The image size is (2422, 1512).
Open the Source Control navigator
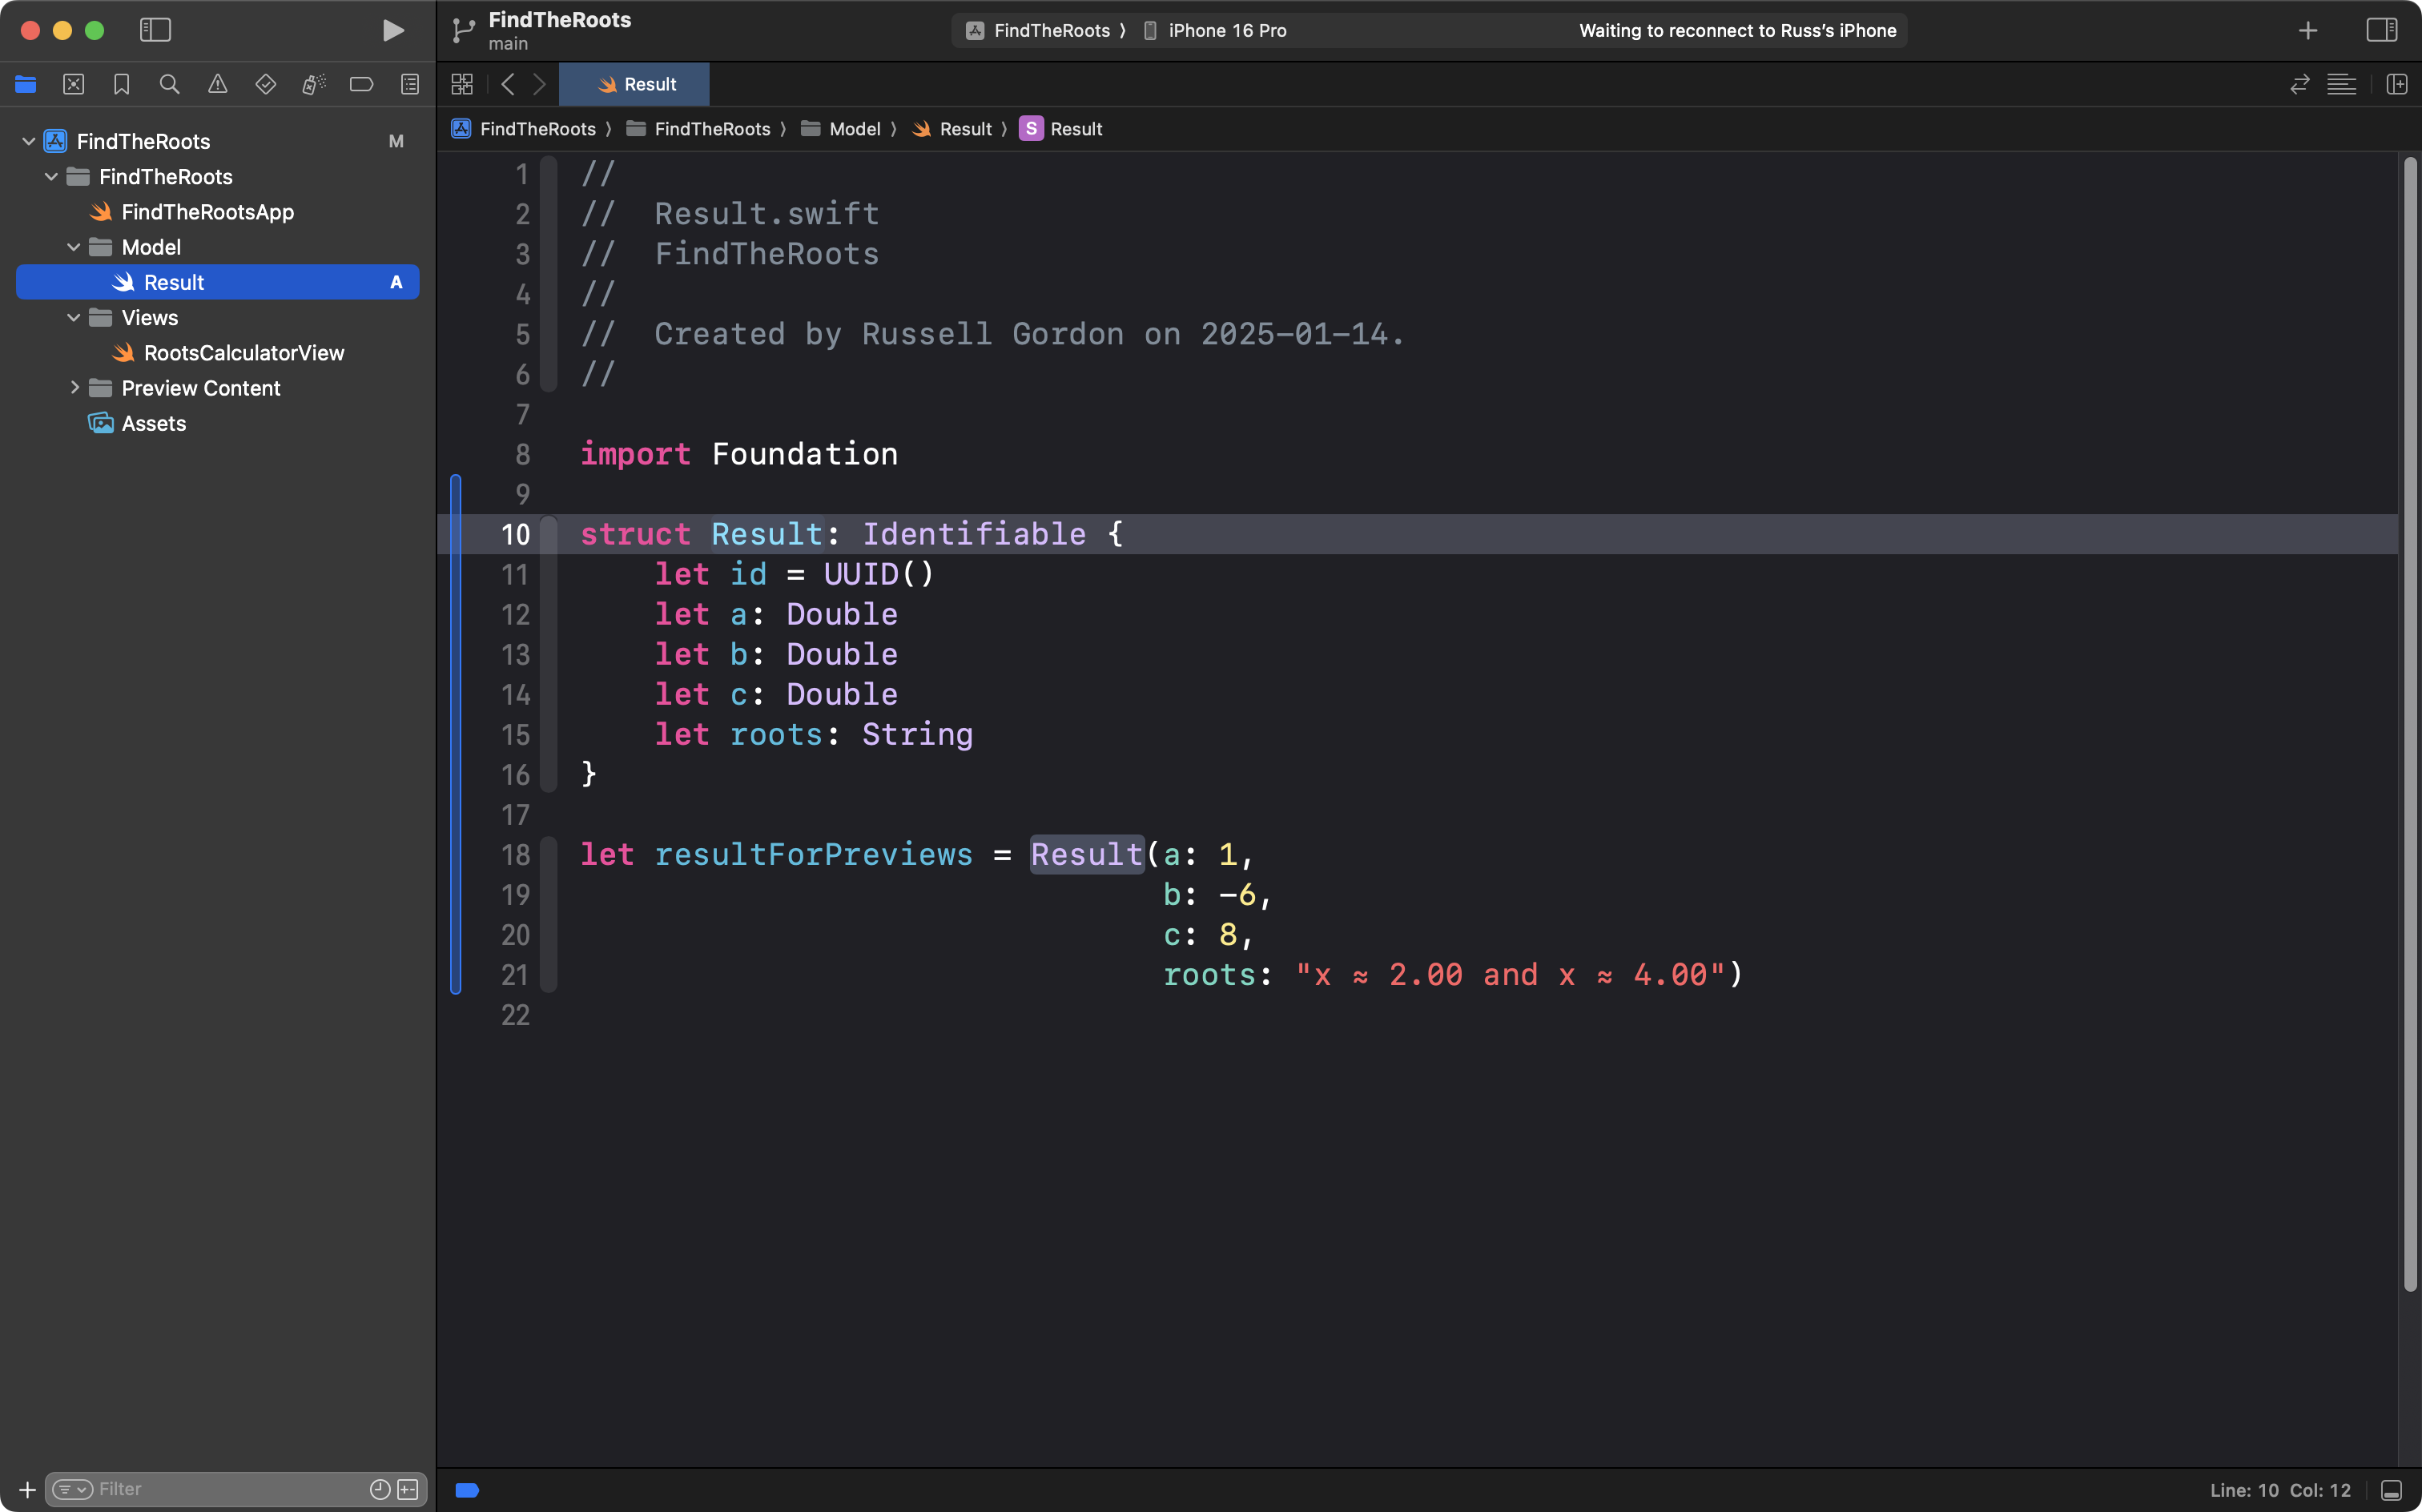pos(73,84)
